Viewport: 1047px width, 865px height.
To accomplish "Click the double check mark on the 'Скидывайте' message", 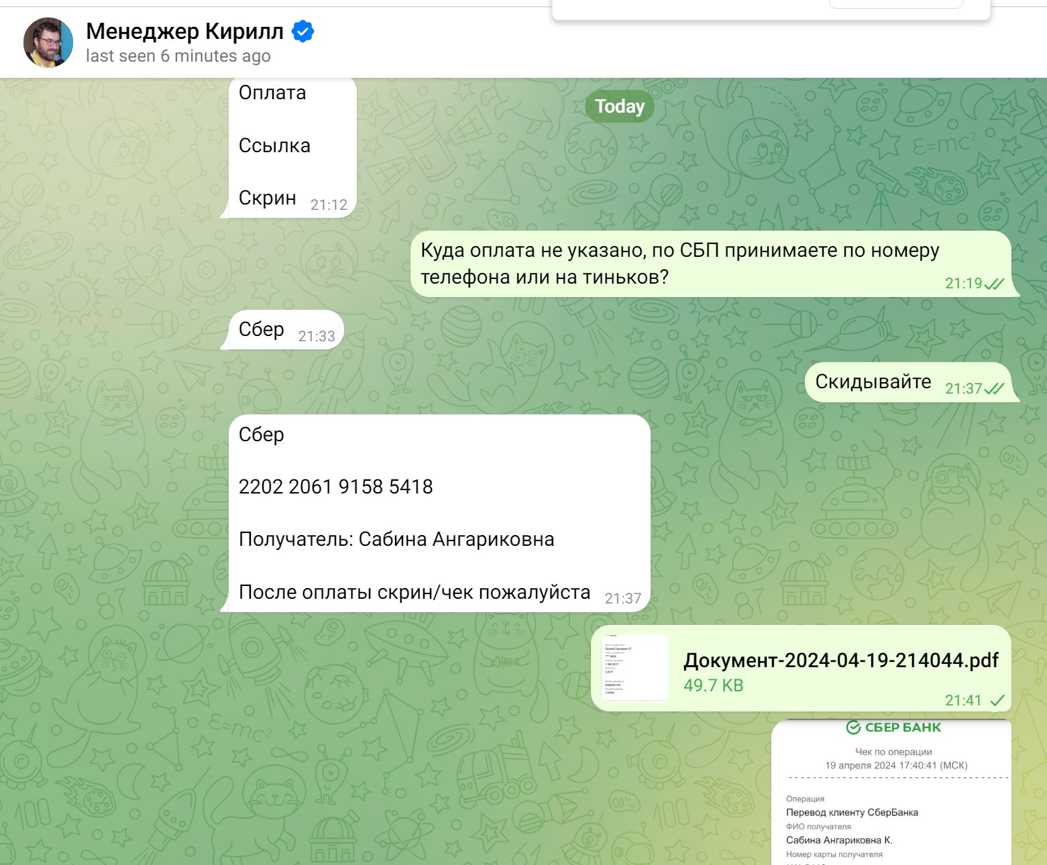I will click(x=994, y=389).
